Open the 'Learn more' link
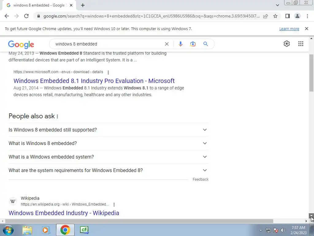314x236 pixels. (x=289, y=29)
